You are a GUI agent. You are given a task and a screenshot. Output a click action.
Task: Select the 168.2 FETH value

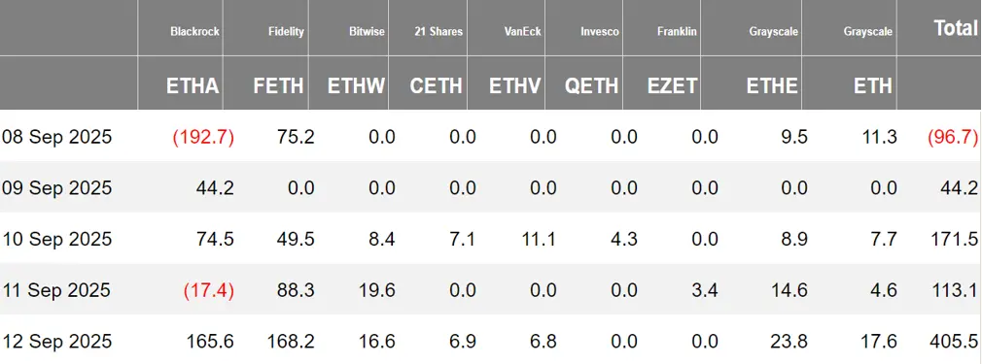[x=292, y=342]
